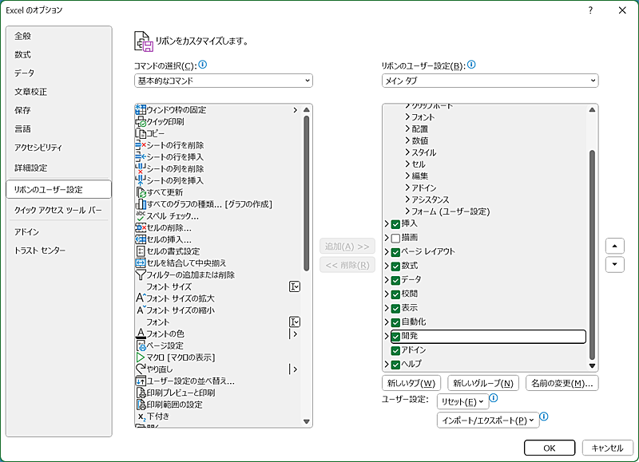Screen dimensions: 639x462
Task: Open the Main Tabs (メイン タブ) dropdown
Action: point(490,81)
